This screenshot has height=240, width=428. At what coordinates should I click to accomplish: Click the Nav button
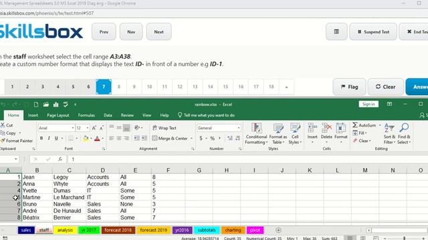[x=131, y=32]
